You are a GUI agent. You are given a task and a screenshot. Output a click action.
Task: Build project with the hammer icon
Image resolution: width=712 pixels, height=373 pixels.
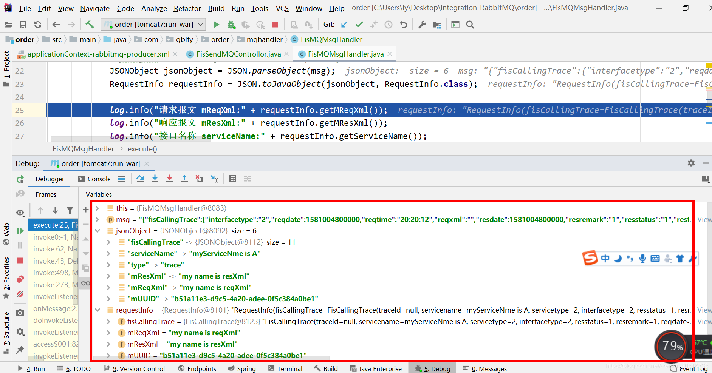click(90, 25)
